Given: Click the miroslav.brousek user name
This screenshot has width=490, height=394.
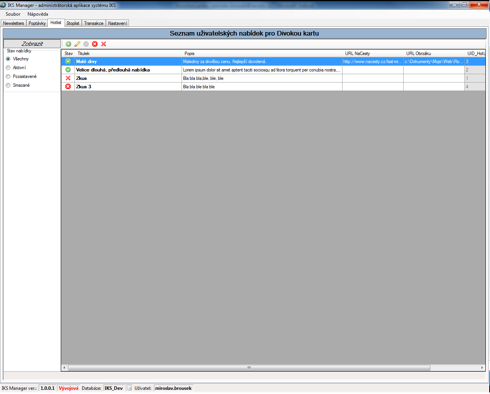Looking at the screenshot, I should pos(174,388).
